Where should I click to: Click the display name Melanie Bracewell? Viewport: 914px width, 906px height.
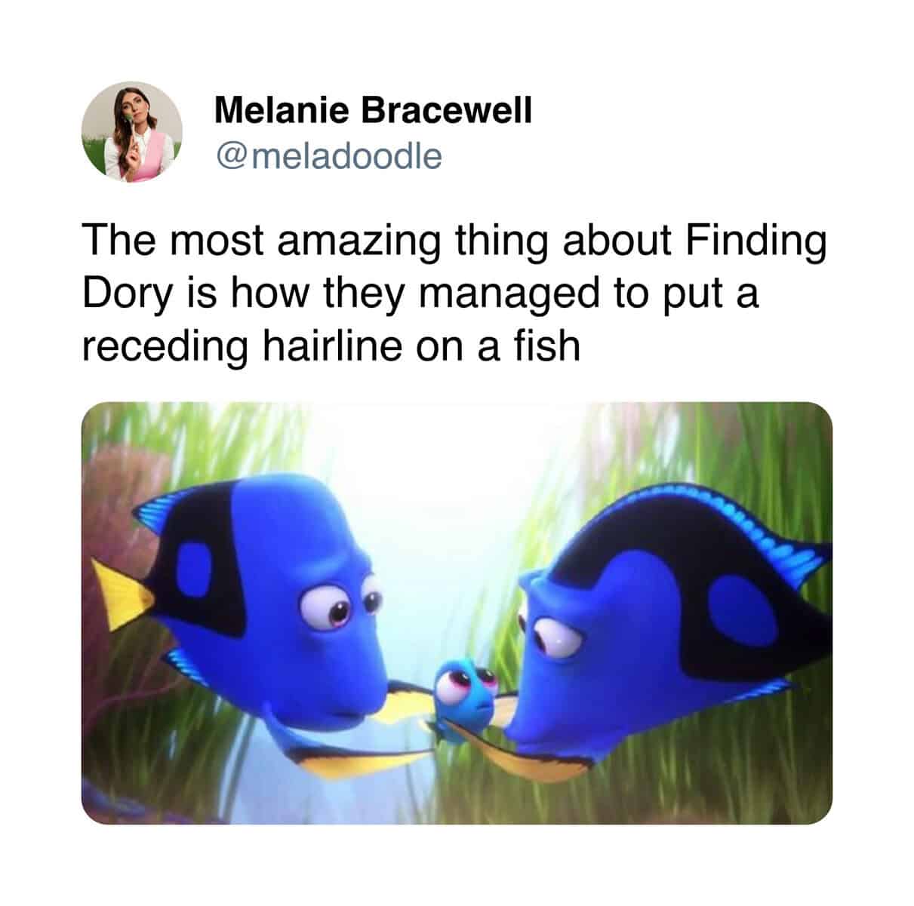coord(374,111)
